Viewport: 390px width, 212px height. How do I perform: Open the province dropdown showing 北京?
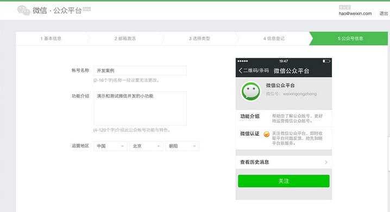pos(146,146)
